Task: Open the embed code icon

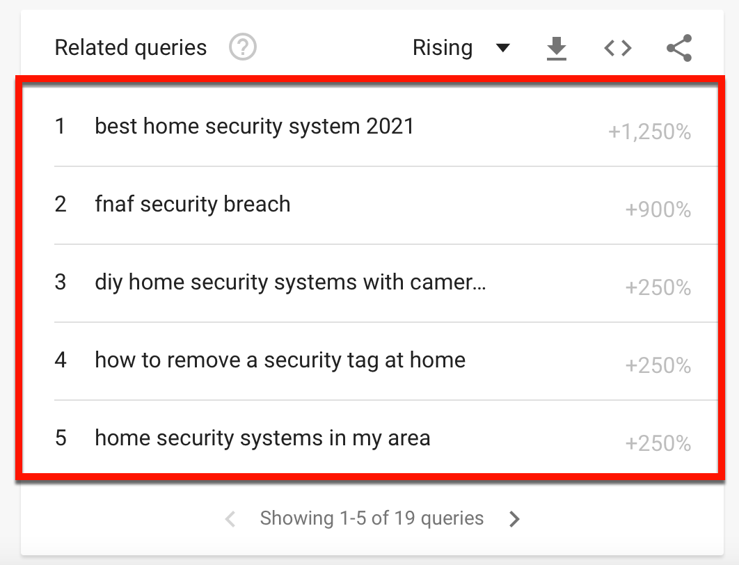Action: (618, 48)
